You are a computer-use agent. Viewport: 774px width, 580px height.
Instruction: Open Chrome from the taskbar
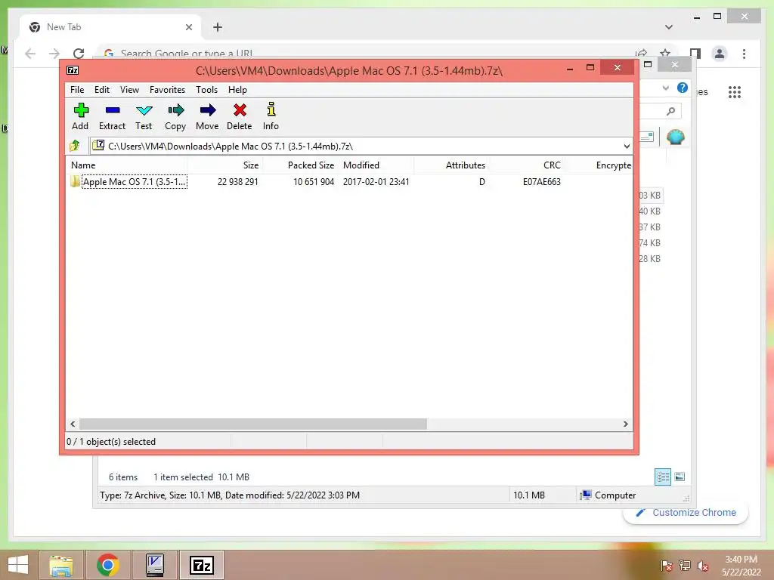(x=108, y=565)
